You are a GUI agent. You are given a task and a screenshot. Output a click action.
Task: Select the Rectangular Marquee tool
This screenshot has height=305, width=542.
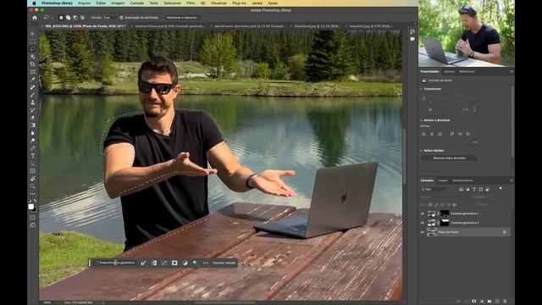click(x=32, y=42)
